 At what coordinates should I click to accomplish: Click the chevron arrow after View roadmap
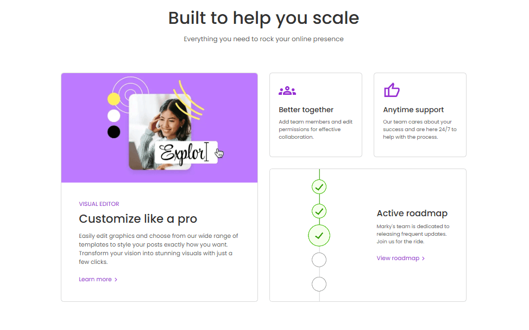(424, 258)
